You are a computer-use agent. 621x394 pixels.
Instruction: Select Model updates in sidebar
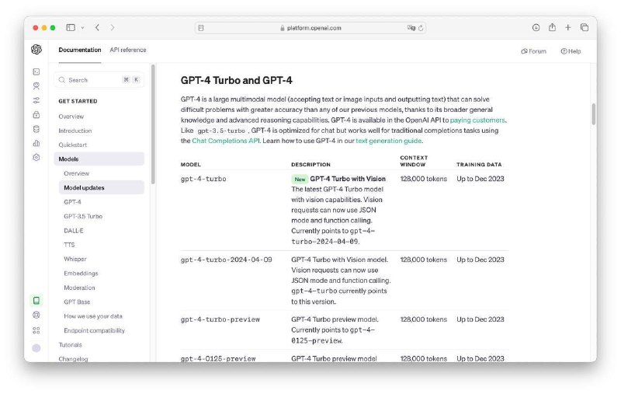tap(102, 188)
